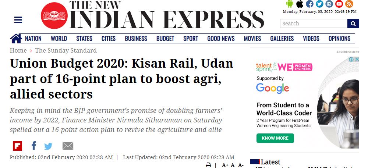
Task: Print the article using printer icon
Action: [208, 165]
